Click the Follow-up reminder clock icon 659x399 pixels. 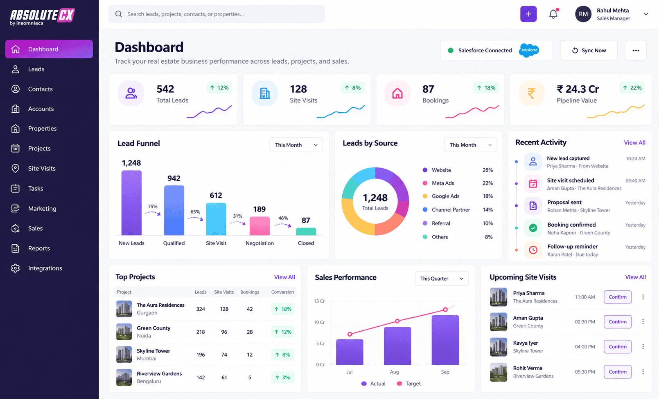[533, 250]
